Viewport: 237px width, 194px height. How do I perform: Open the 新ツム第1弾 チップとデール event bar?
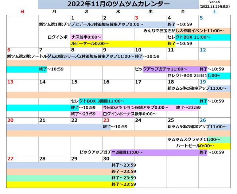[x=91, y=24]
